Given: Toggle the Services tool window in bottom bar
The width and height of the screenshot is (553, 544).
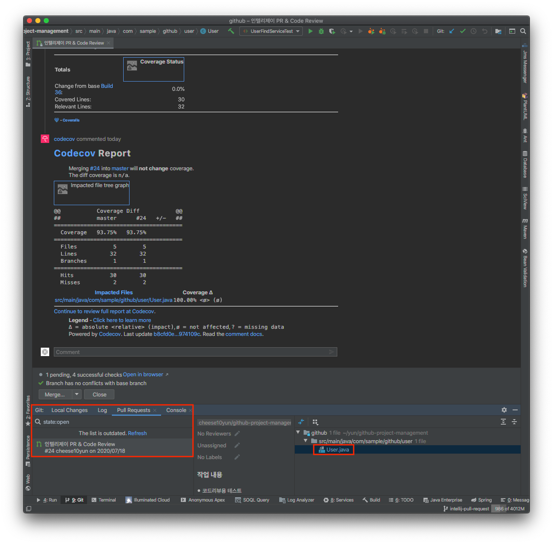Looking at the screenshot, I should click(x=339, y=500).
